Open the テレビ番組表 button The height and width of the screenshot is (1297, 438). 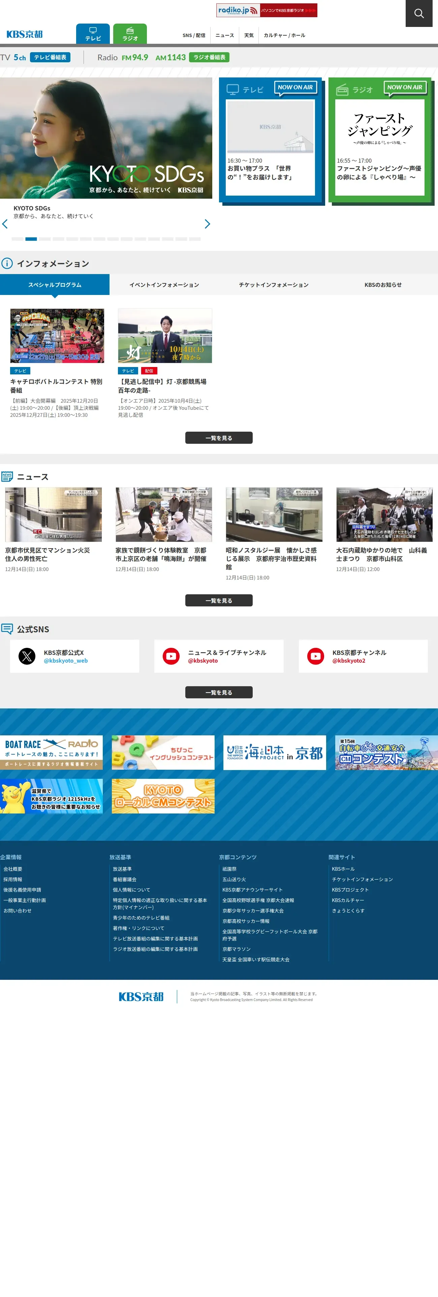[50, 57]
